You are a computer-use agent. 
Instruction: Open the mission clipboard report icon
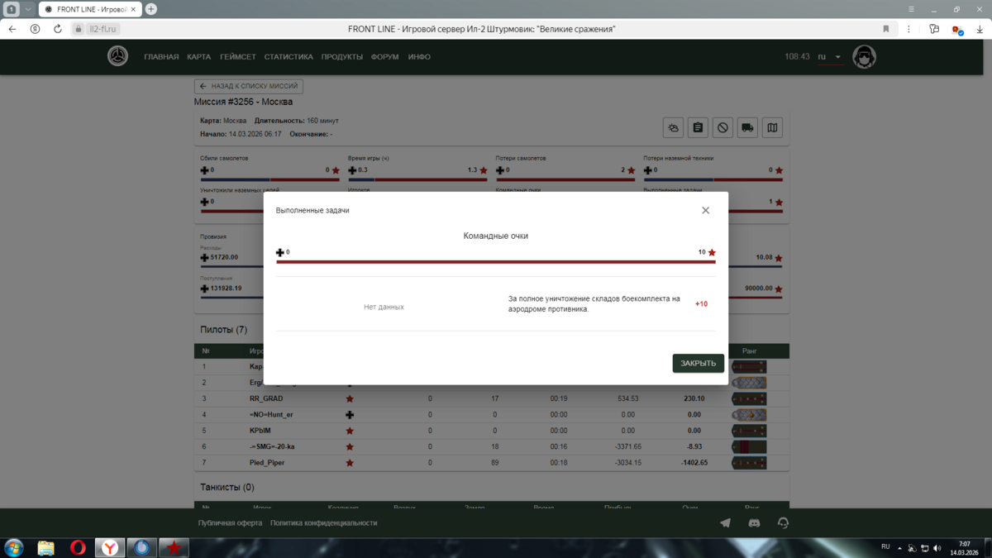pyautogui.click(x=698, y=128)
